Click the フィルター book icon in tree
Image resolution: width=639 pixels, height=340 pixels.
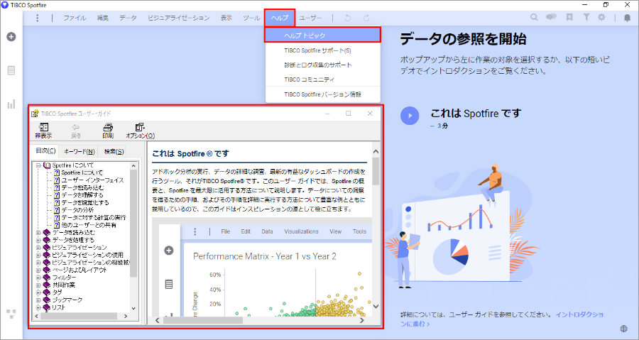pos(47,278)
